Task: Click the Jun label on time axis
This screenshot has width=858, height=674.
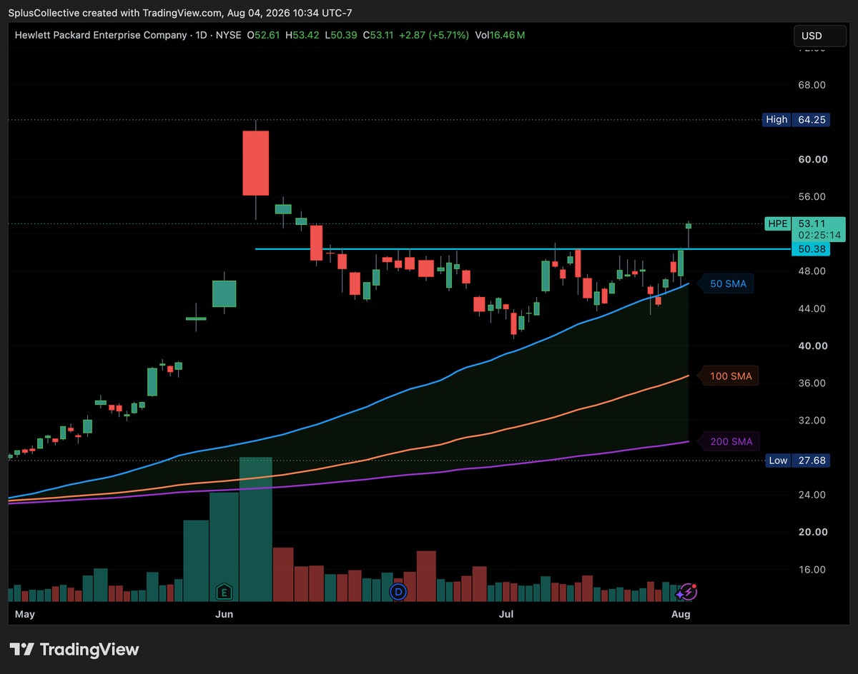Action: coord(225,614)
